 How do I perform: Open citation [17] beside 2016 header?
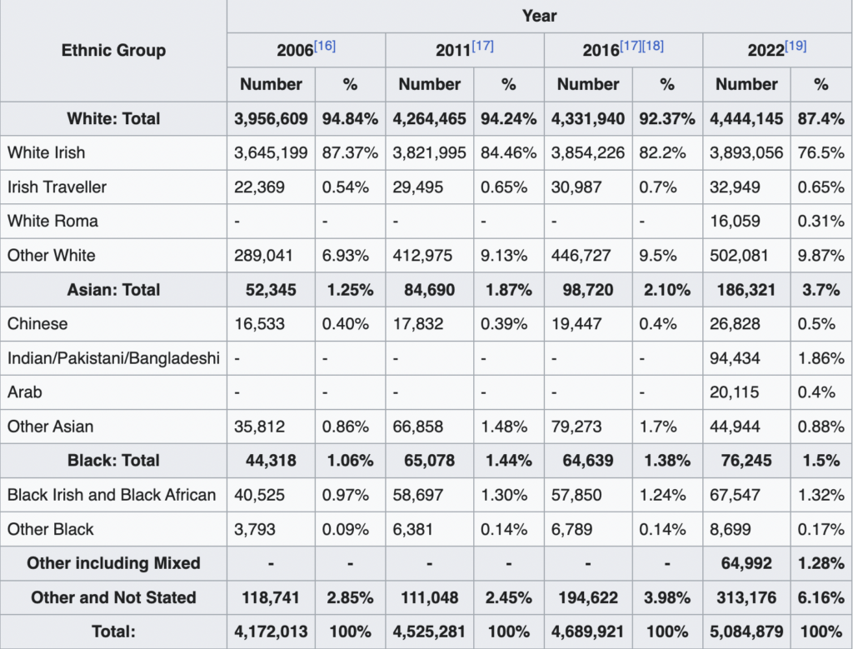point(631,46)
